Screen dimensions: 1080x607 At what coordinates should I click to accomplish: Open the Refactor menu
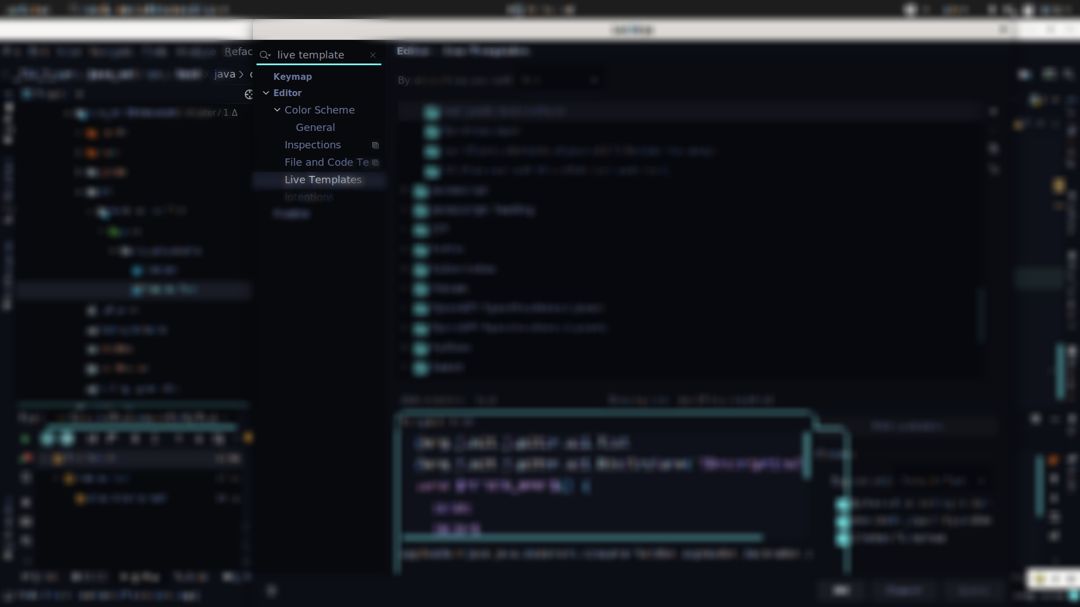coord(238,52)
